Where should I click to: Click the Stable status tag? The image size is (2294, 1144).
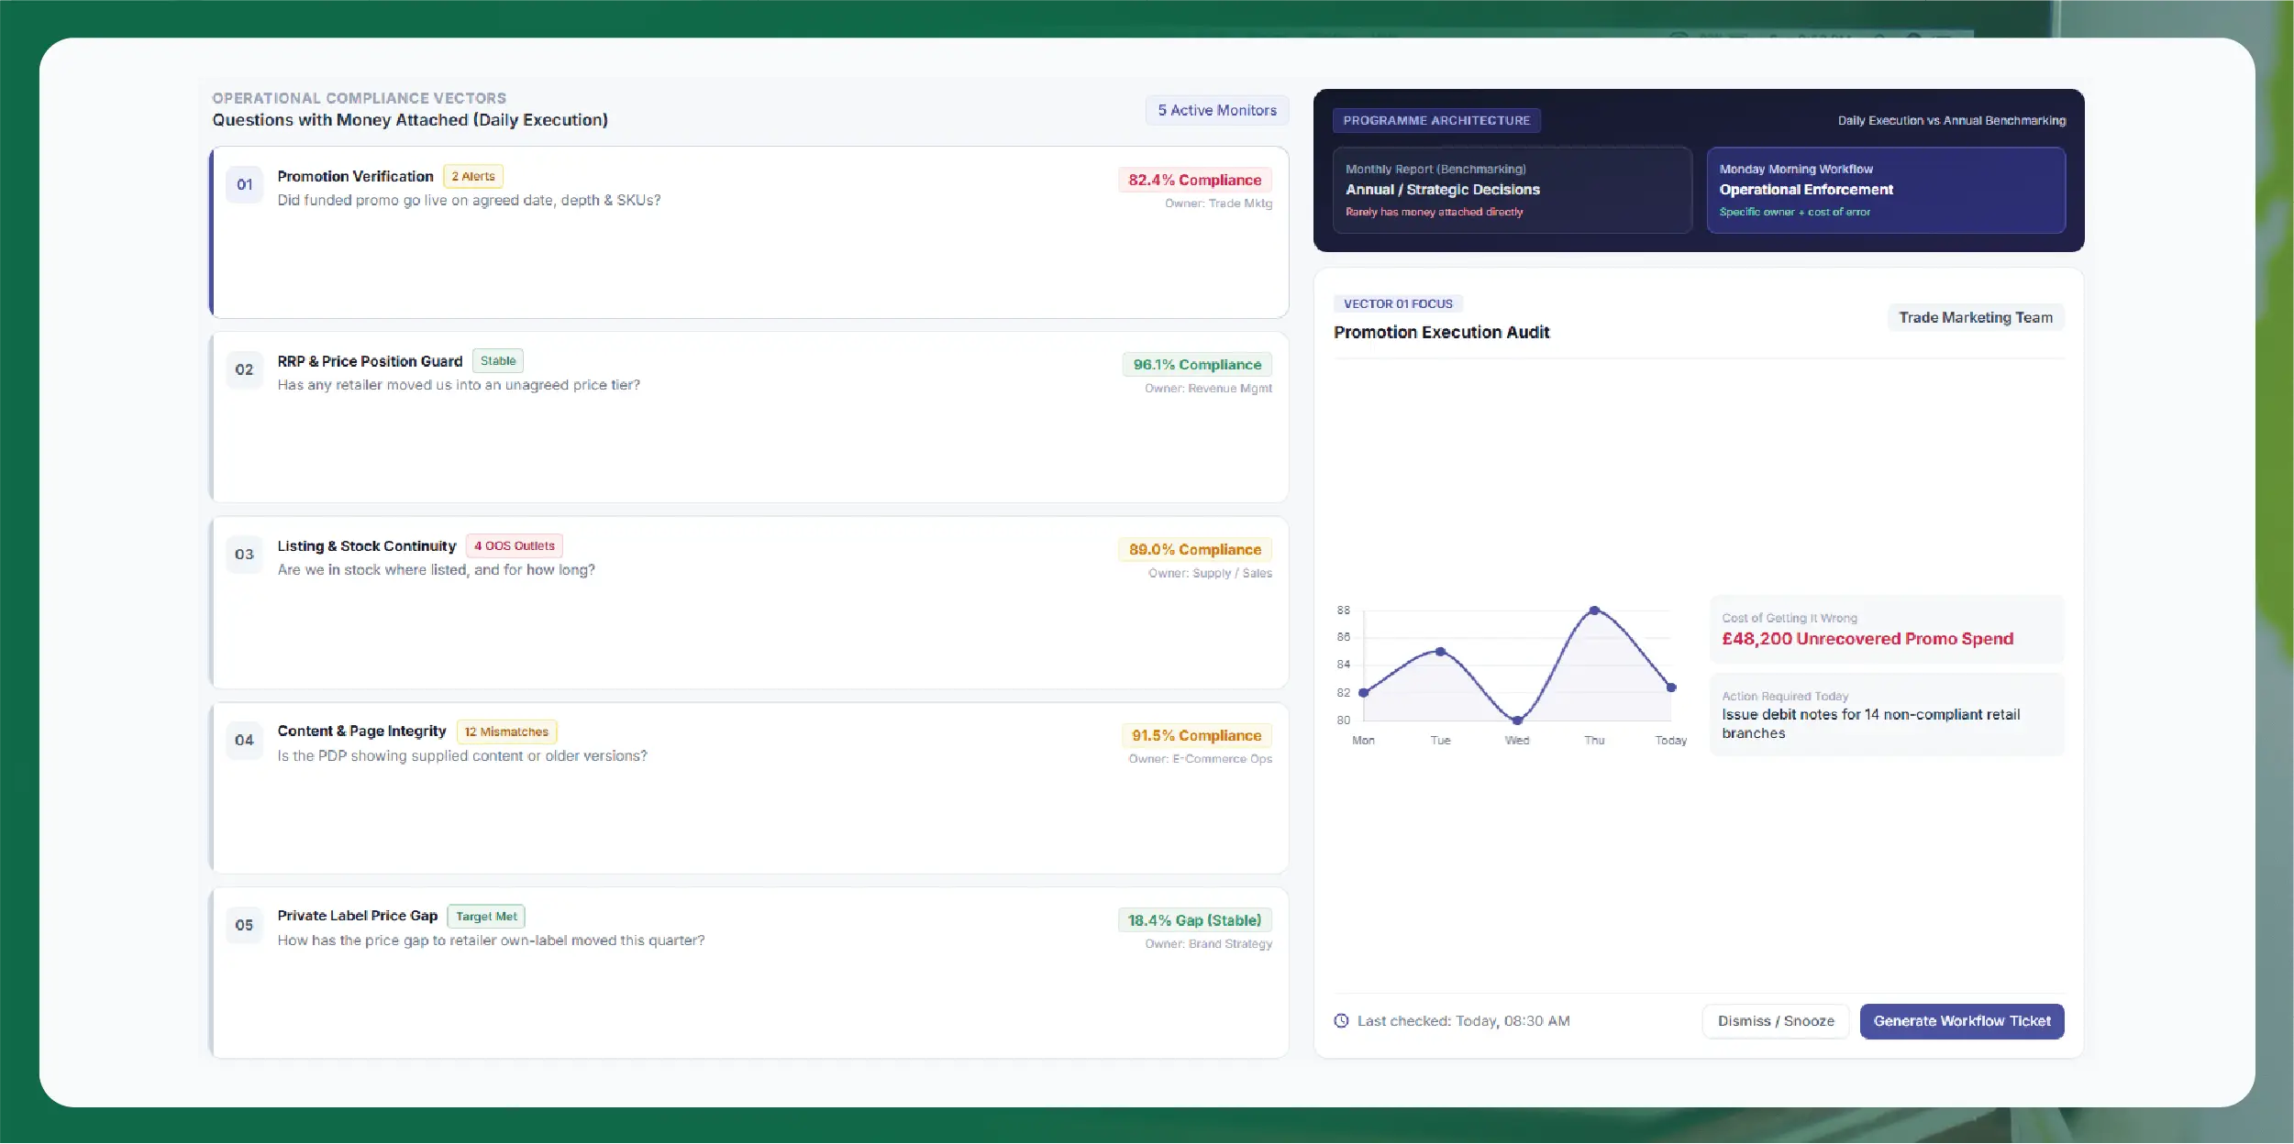[498, 361]
